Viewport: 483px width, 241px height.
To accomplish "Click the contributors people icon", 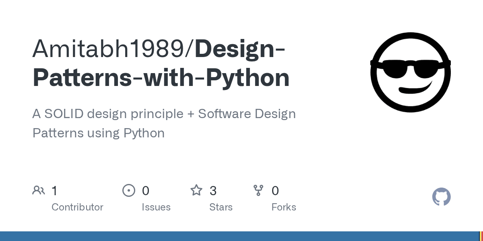I will pyautogui.click(x=39, y=190).
